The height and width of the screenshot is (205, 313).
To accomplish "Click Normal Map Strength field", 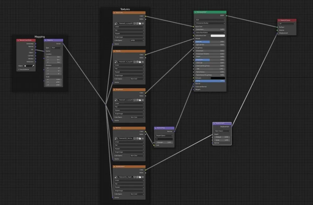I will coord(164,142).
